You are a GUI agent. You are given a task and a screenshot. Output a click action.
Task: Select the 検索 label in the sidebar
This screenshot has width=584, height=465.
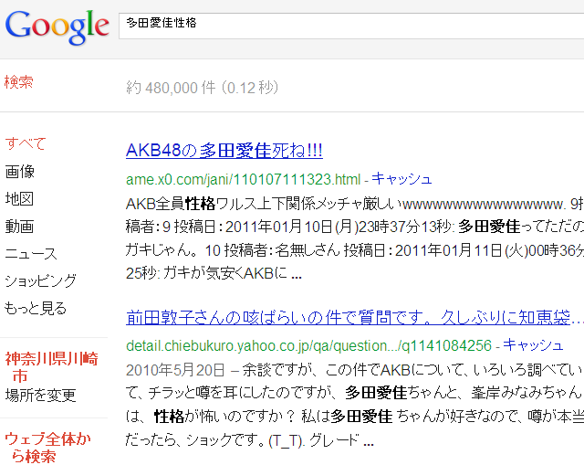point(18,81)
